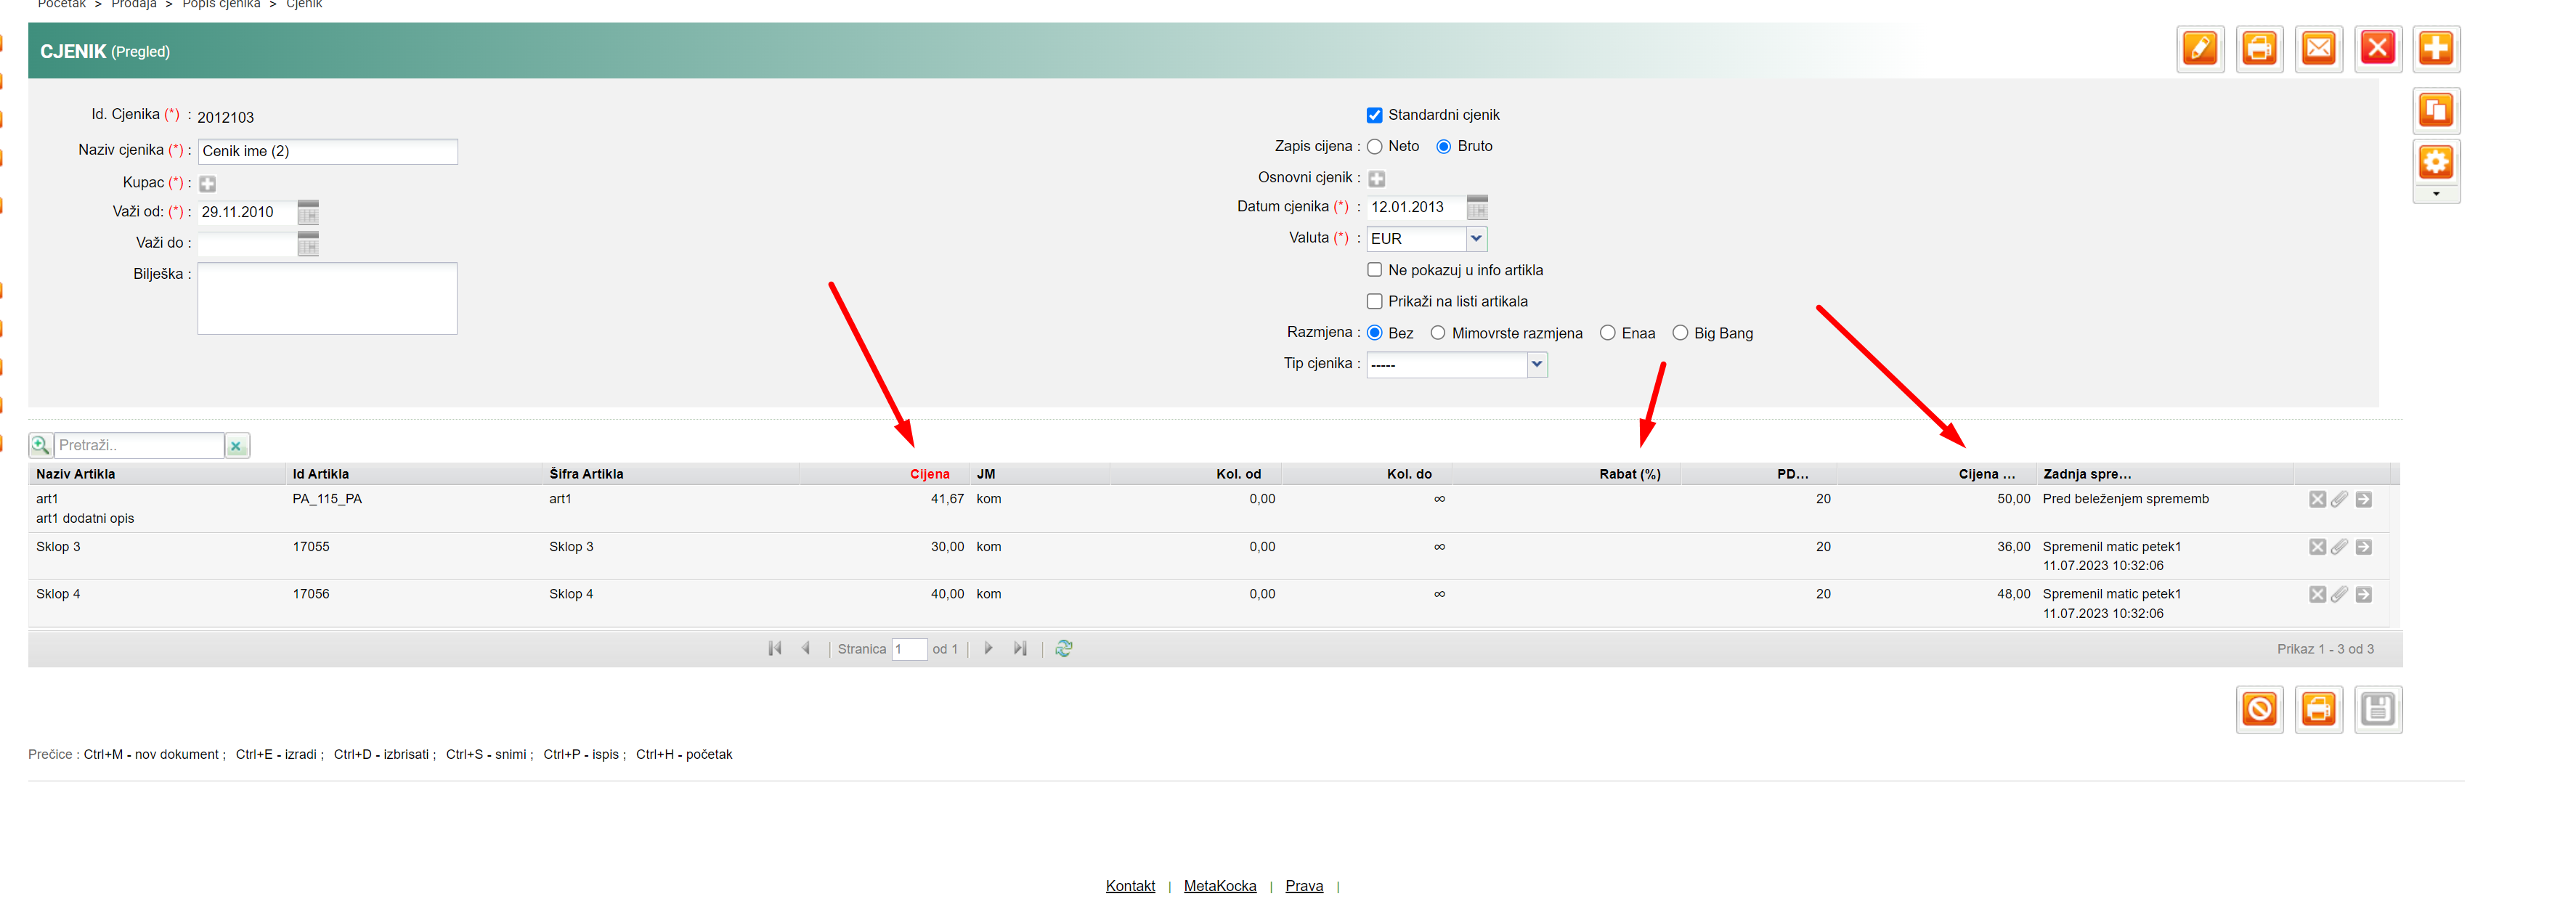Screen dimensions: 2576x907
Task: Click the Važi od calendar icon
Action: tap(308, 212)
